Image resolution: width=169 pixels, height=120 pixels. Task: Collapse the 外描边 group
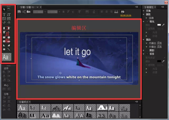tap(146, 47)
